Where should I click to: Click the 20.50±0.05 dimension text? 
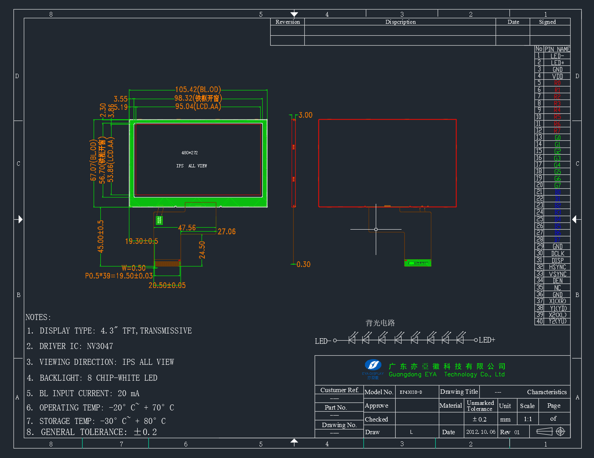[x=167, y=286]
